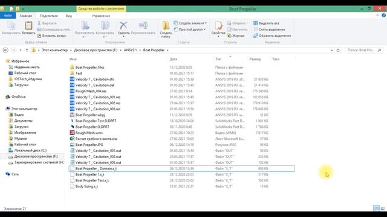Expand the address bar history dropdown
Screen dimensions: 387x217
point(332,50)
